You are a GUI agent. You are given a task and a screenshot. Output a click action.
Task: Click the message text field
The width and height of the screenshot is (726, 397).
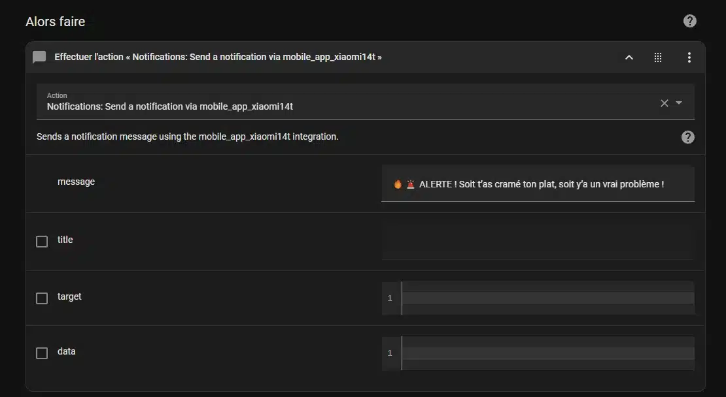(x=538, y=183)
